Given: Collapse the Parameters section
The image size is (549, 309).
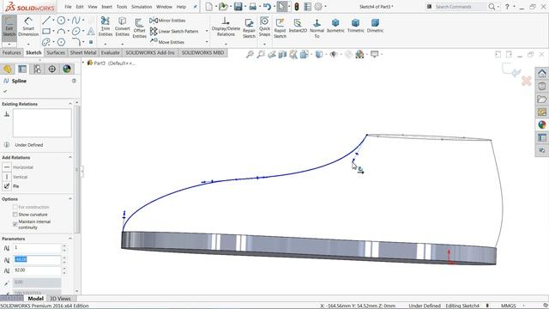Looking at the screenshot, I should pos(70,239).
